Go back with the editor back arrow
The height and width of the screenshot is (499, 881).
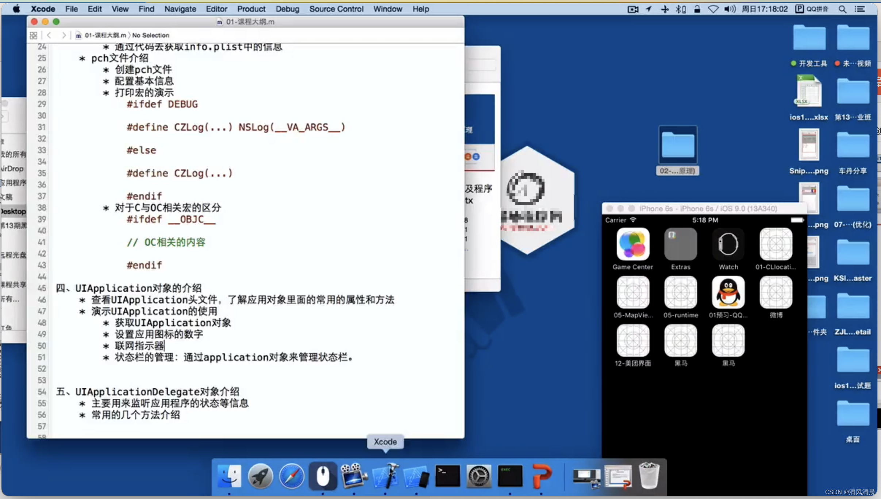(x=49, y=35)
